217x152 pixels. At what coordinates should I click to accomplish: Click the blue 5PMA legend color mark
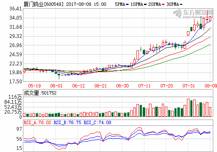pyautogui.click(x=127, y=5)
